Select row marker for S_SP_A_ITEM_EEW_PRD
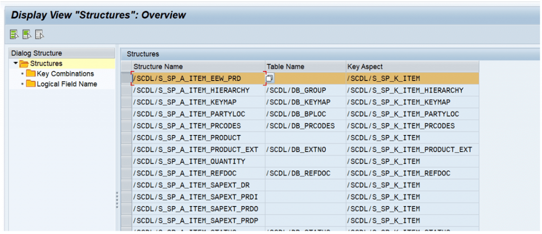Image resolution: width=542 pixels, height=234 pixels. coord(126,78)
